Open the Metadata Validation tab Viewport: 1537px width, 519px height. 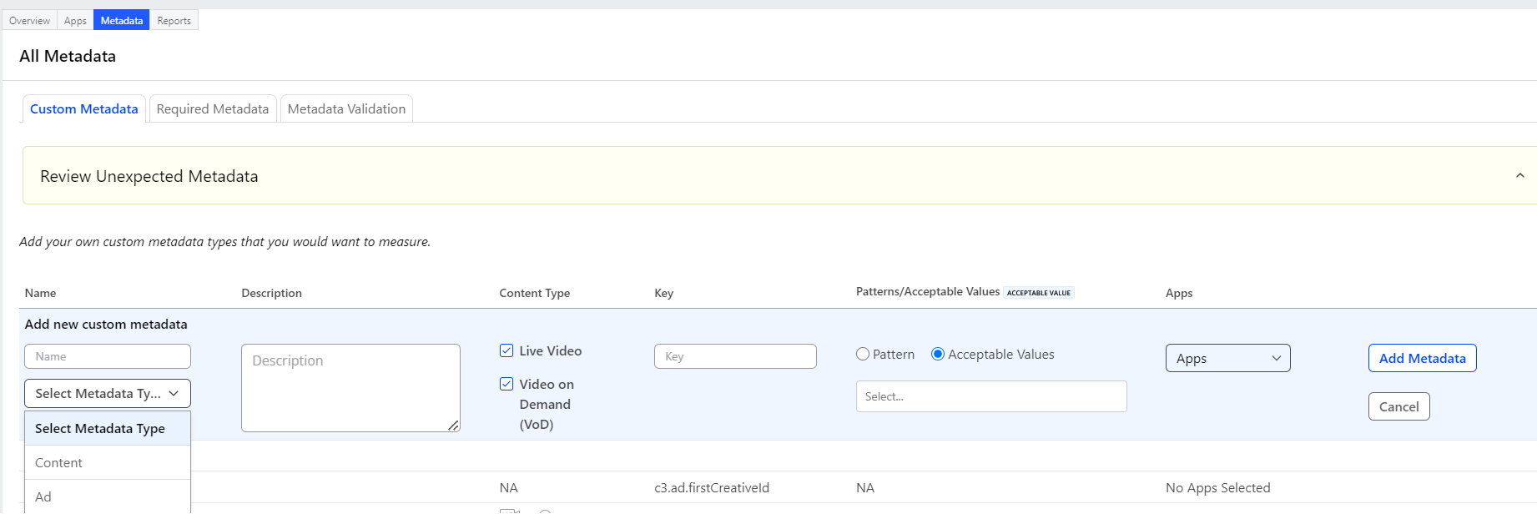tap(346, 108)
